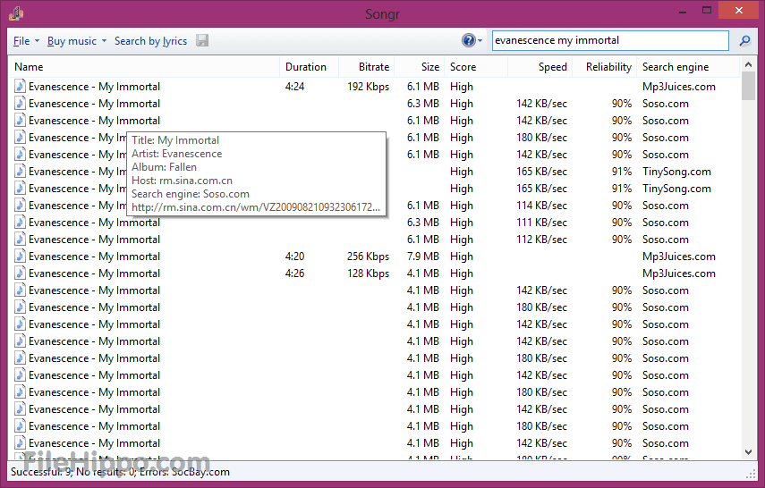Screen dimensions: 765x488
Task: Click the music file icon of the 256 Kbps result
Action: 20,256
